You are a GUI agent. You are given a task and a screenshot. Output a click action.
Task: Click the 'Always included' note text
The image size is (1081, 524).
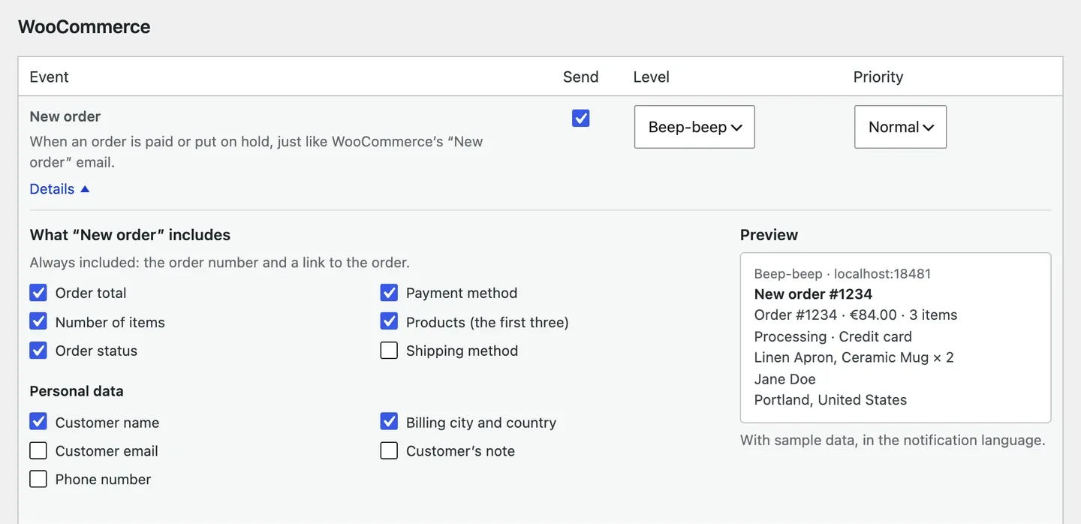click(219, 263)
